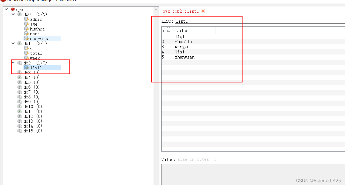The width and height of the screenshot is (345, 185).
Task: Select the liqi list row
Action: coord(253,36)
